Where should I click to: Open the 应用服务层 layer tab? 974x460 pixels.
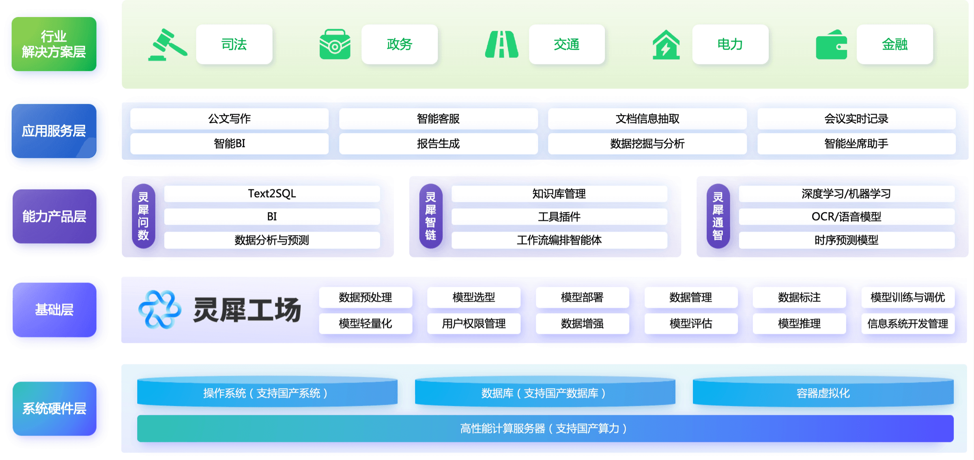click(54, 131)
